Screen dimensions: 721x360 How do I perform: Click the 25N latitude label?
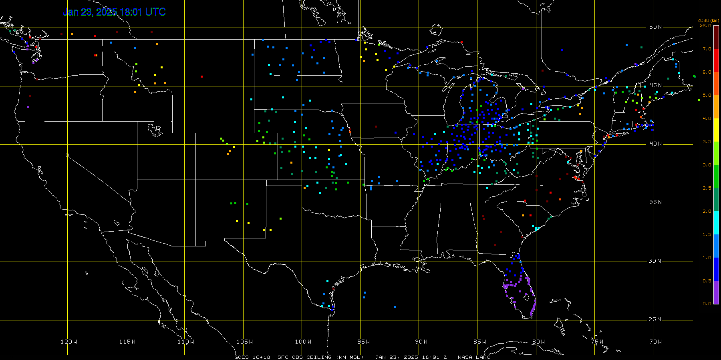[x=655, y=320]
